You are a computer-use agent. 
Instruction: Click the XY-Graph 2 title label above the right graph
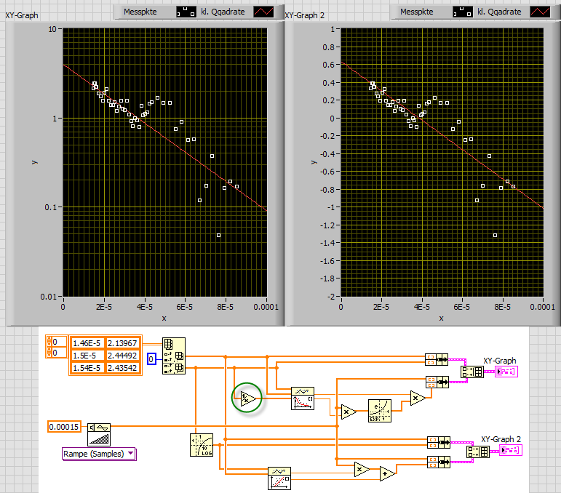coord(304,15)
